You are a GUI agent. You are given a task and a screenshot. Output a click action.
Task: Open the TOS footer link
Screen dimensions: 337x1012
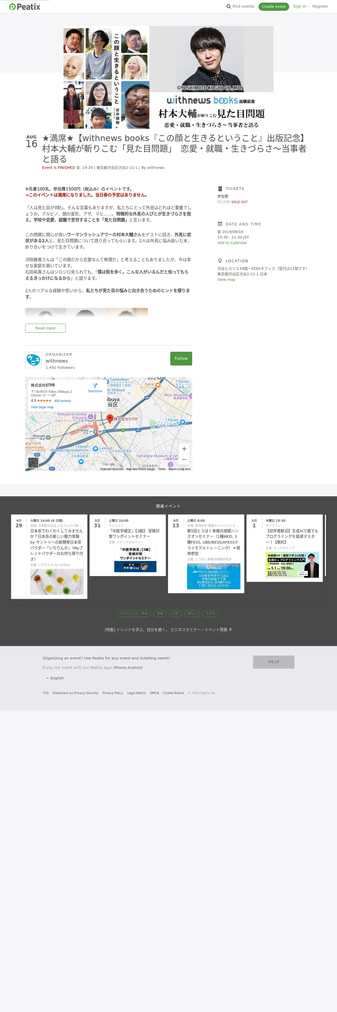click(x=45, y=693)
